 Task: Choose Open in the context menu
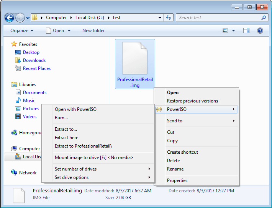click(197, 93)
